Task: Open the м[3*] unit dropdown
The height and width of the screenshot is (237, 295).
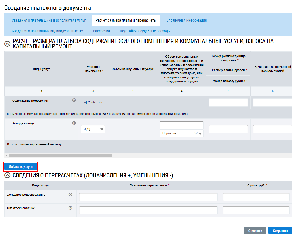Action: pos(102,130)
